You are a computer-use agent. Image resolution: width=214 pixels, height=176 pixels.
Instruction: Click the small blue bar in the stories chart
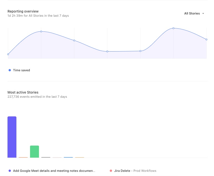[68, 157]
